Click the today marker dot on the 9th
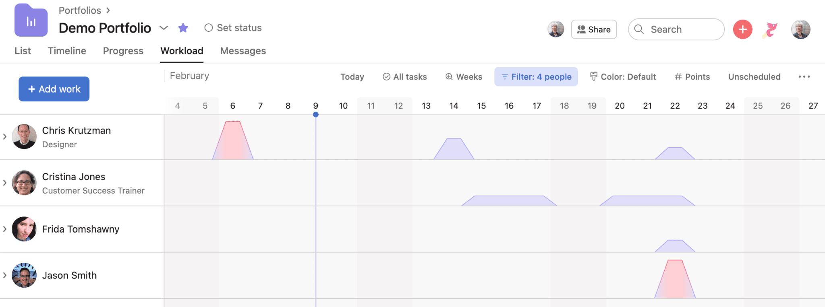The image size is (825, 307). tap(316, 115)
